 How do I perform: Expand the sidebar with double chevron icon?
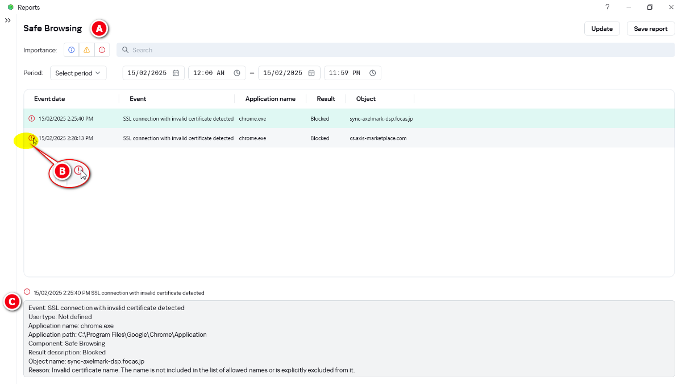(8, 20)
